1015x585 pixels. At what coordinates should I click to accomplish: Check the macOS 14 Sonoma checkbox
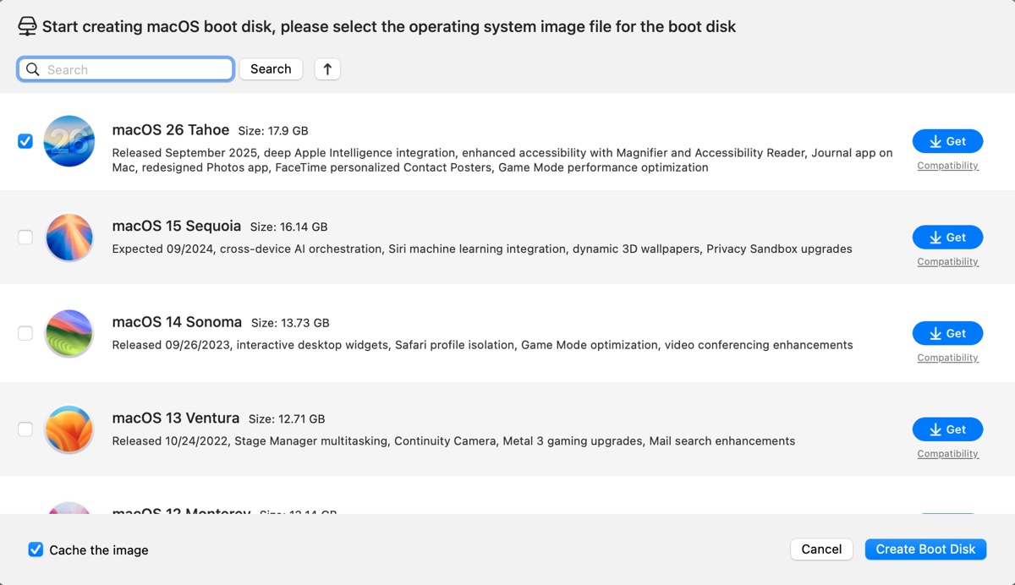pyautogui.click(x=25, y=333)
